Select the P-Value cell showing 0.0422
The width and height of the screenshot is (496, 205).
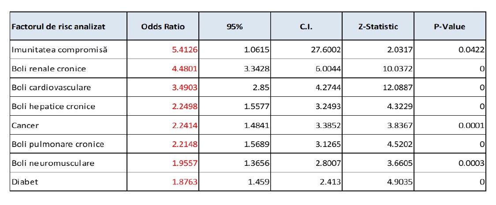coord(471,50)
